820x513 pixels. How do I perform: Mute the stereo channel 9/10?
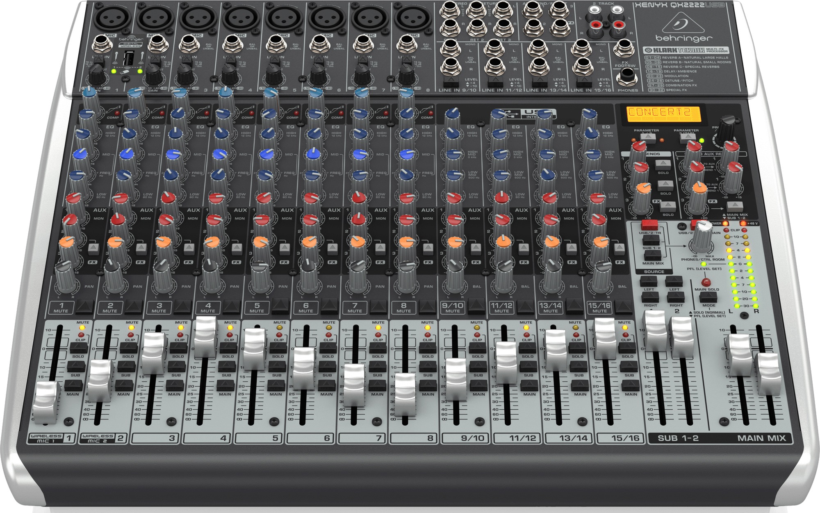click(476, 306)
